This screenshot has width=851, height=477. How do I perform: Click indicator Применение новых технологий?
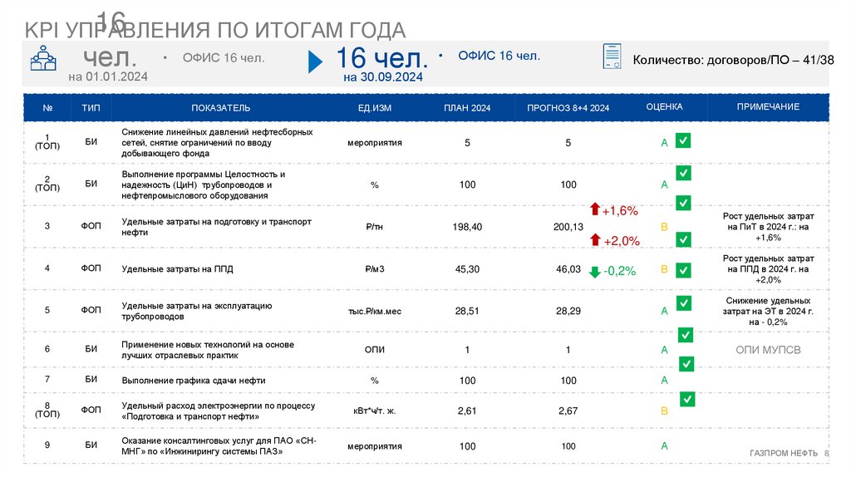coord(208,350)
